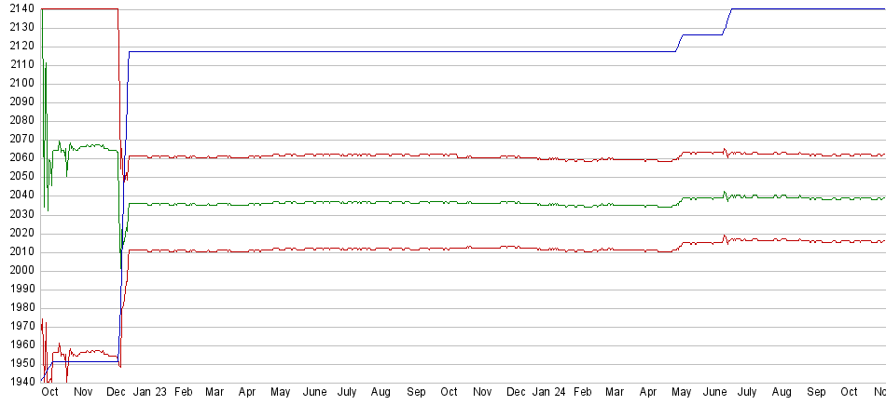Viewport: 886px width, 405px height.
Task: Click the blue line step near May 2024
Action: [680, 43]
